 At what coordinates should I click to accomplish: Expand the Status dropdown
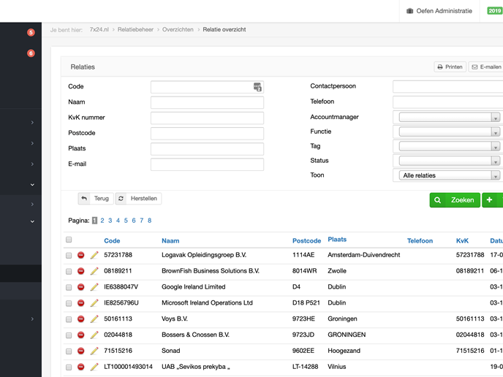pyautogui.click(x=449, y=161)
